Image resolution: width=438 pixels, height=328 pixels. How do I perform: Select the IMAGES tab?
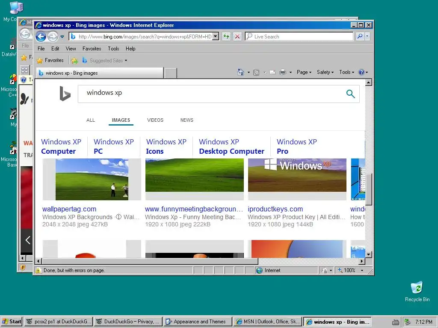click(121, 120)
